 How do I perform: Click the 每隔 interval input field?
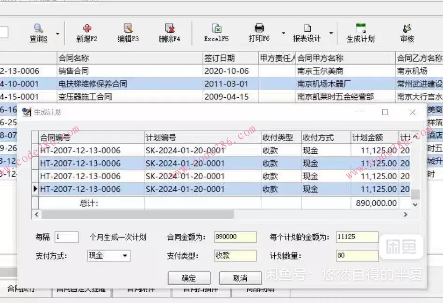click(66, 237)
